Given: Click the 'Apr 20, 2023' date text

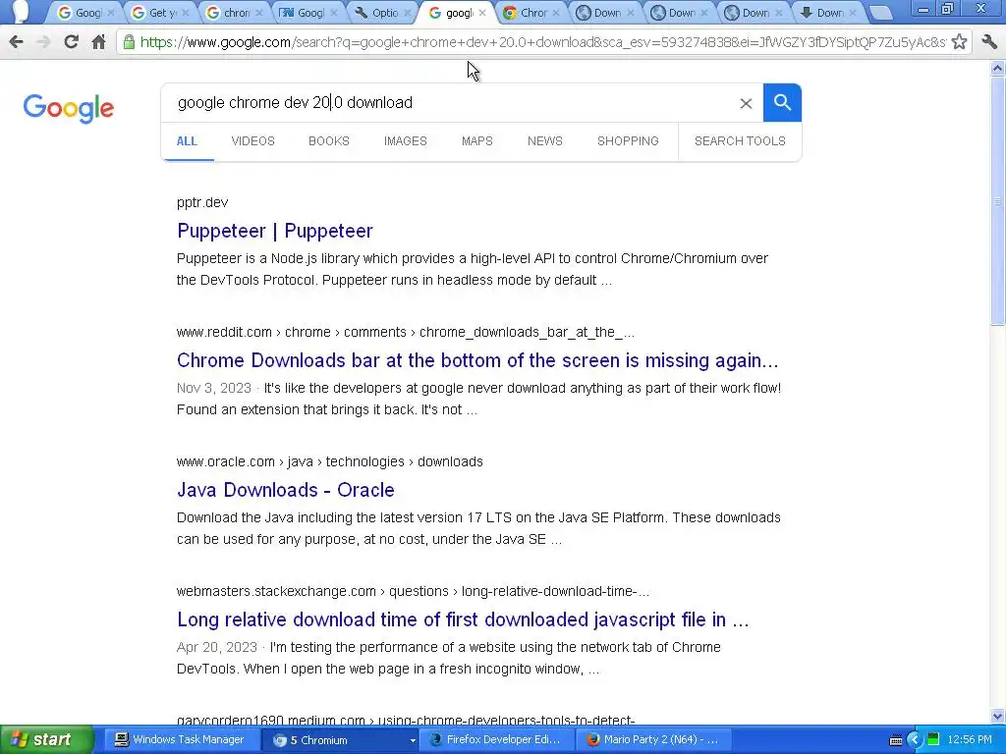Looking at the screenshot, I should point(217,648).
